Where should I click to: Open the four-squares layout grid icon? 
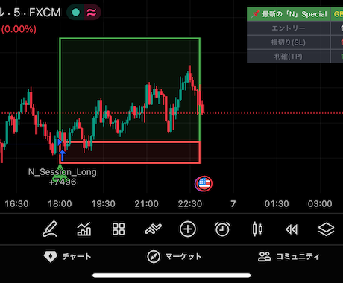[119, 229]
